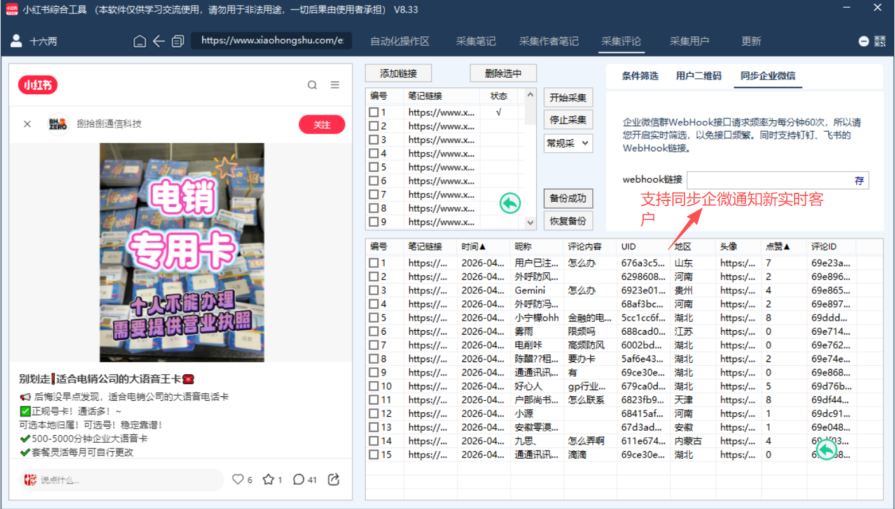Viewport: 895px width, 509px height.
Task: Select the checkbox for comment row 14 九思
Action: point(374,442)
